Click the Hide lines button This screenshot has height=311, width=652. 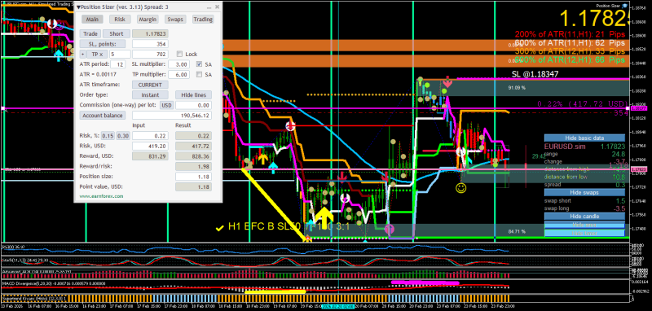[x=193, y=95]
